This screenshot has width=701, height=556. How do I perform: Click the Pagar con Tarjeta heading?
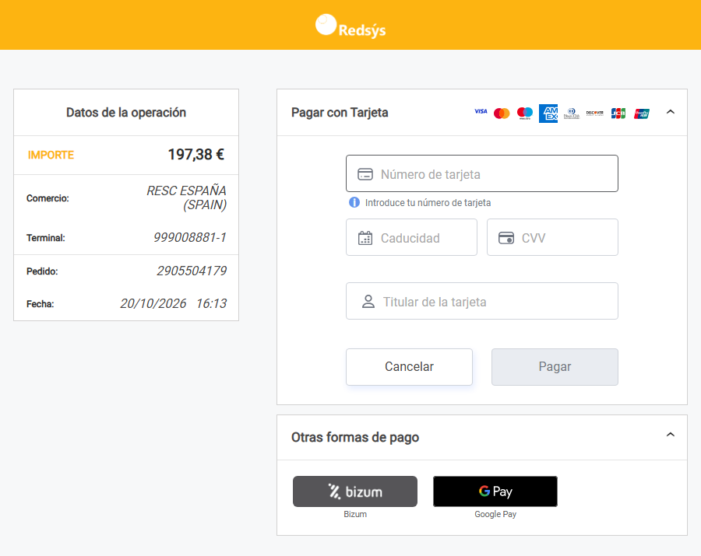[340, 113]
